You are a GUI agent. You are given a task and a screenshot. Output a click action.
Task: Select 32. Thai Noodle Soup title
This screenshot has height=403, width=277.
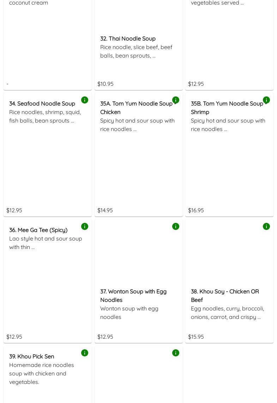pyautogui.click(x=128, y=38)
